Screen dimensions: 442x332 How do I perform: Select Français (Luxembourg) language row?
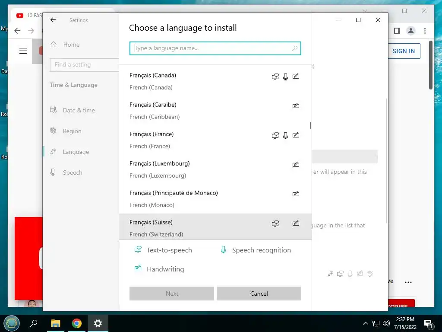click(x=215, y=169)
